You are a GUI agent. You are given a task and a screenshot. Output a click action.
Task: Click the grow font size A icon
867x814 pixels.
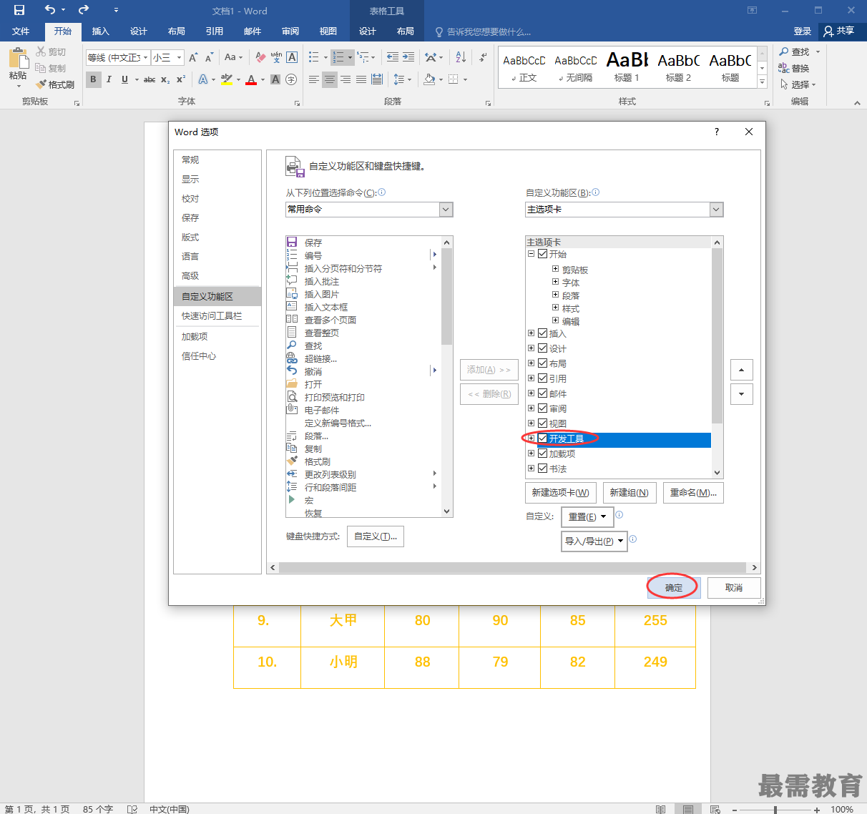click(x=193, y=57)
